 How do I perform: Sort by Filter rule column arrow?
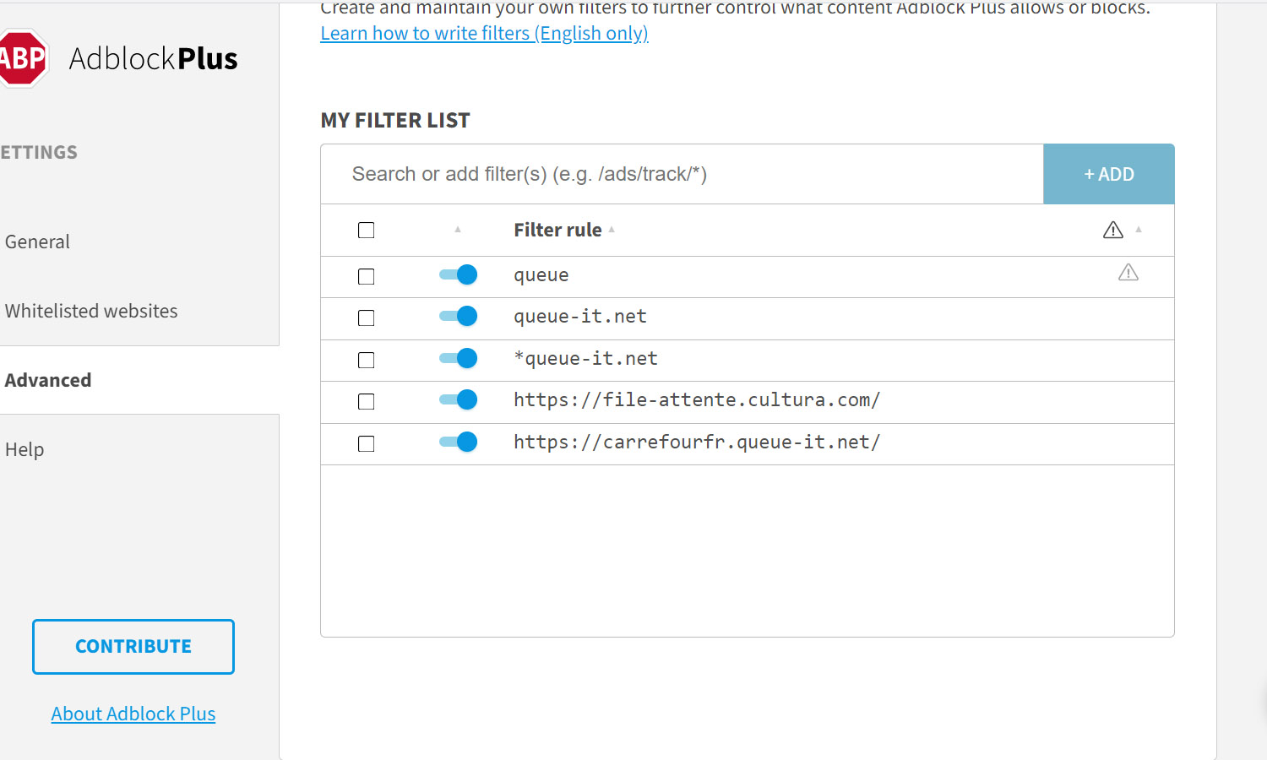[612, 230]
